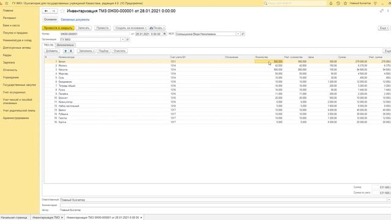391x220 pixels.
Task: Open Отчетность section in sidebar
Action: pos(10,70)
